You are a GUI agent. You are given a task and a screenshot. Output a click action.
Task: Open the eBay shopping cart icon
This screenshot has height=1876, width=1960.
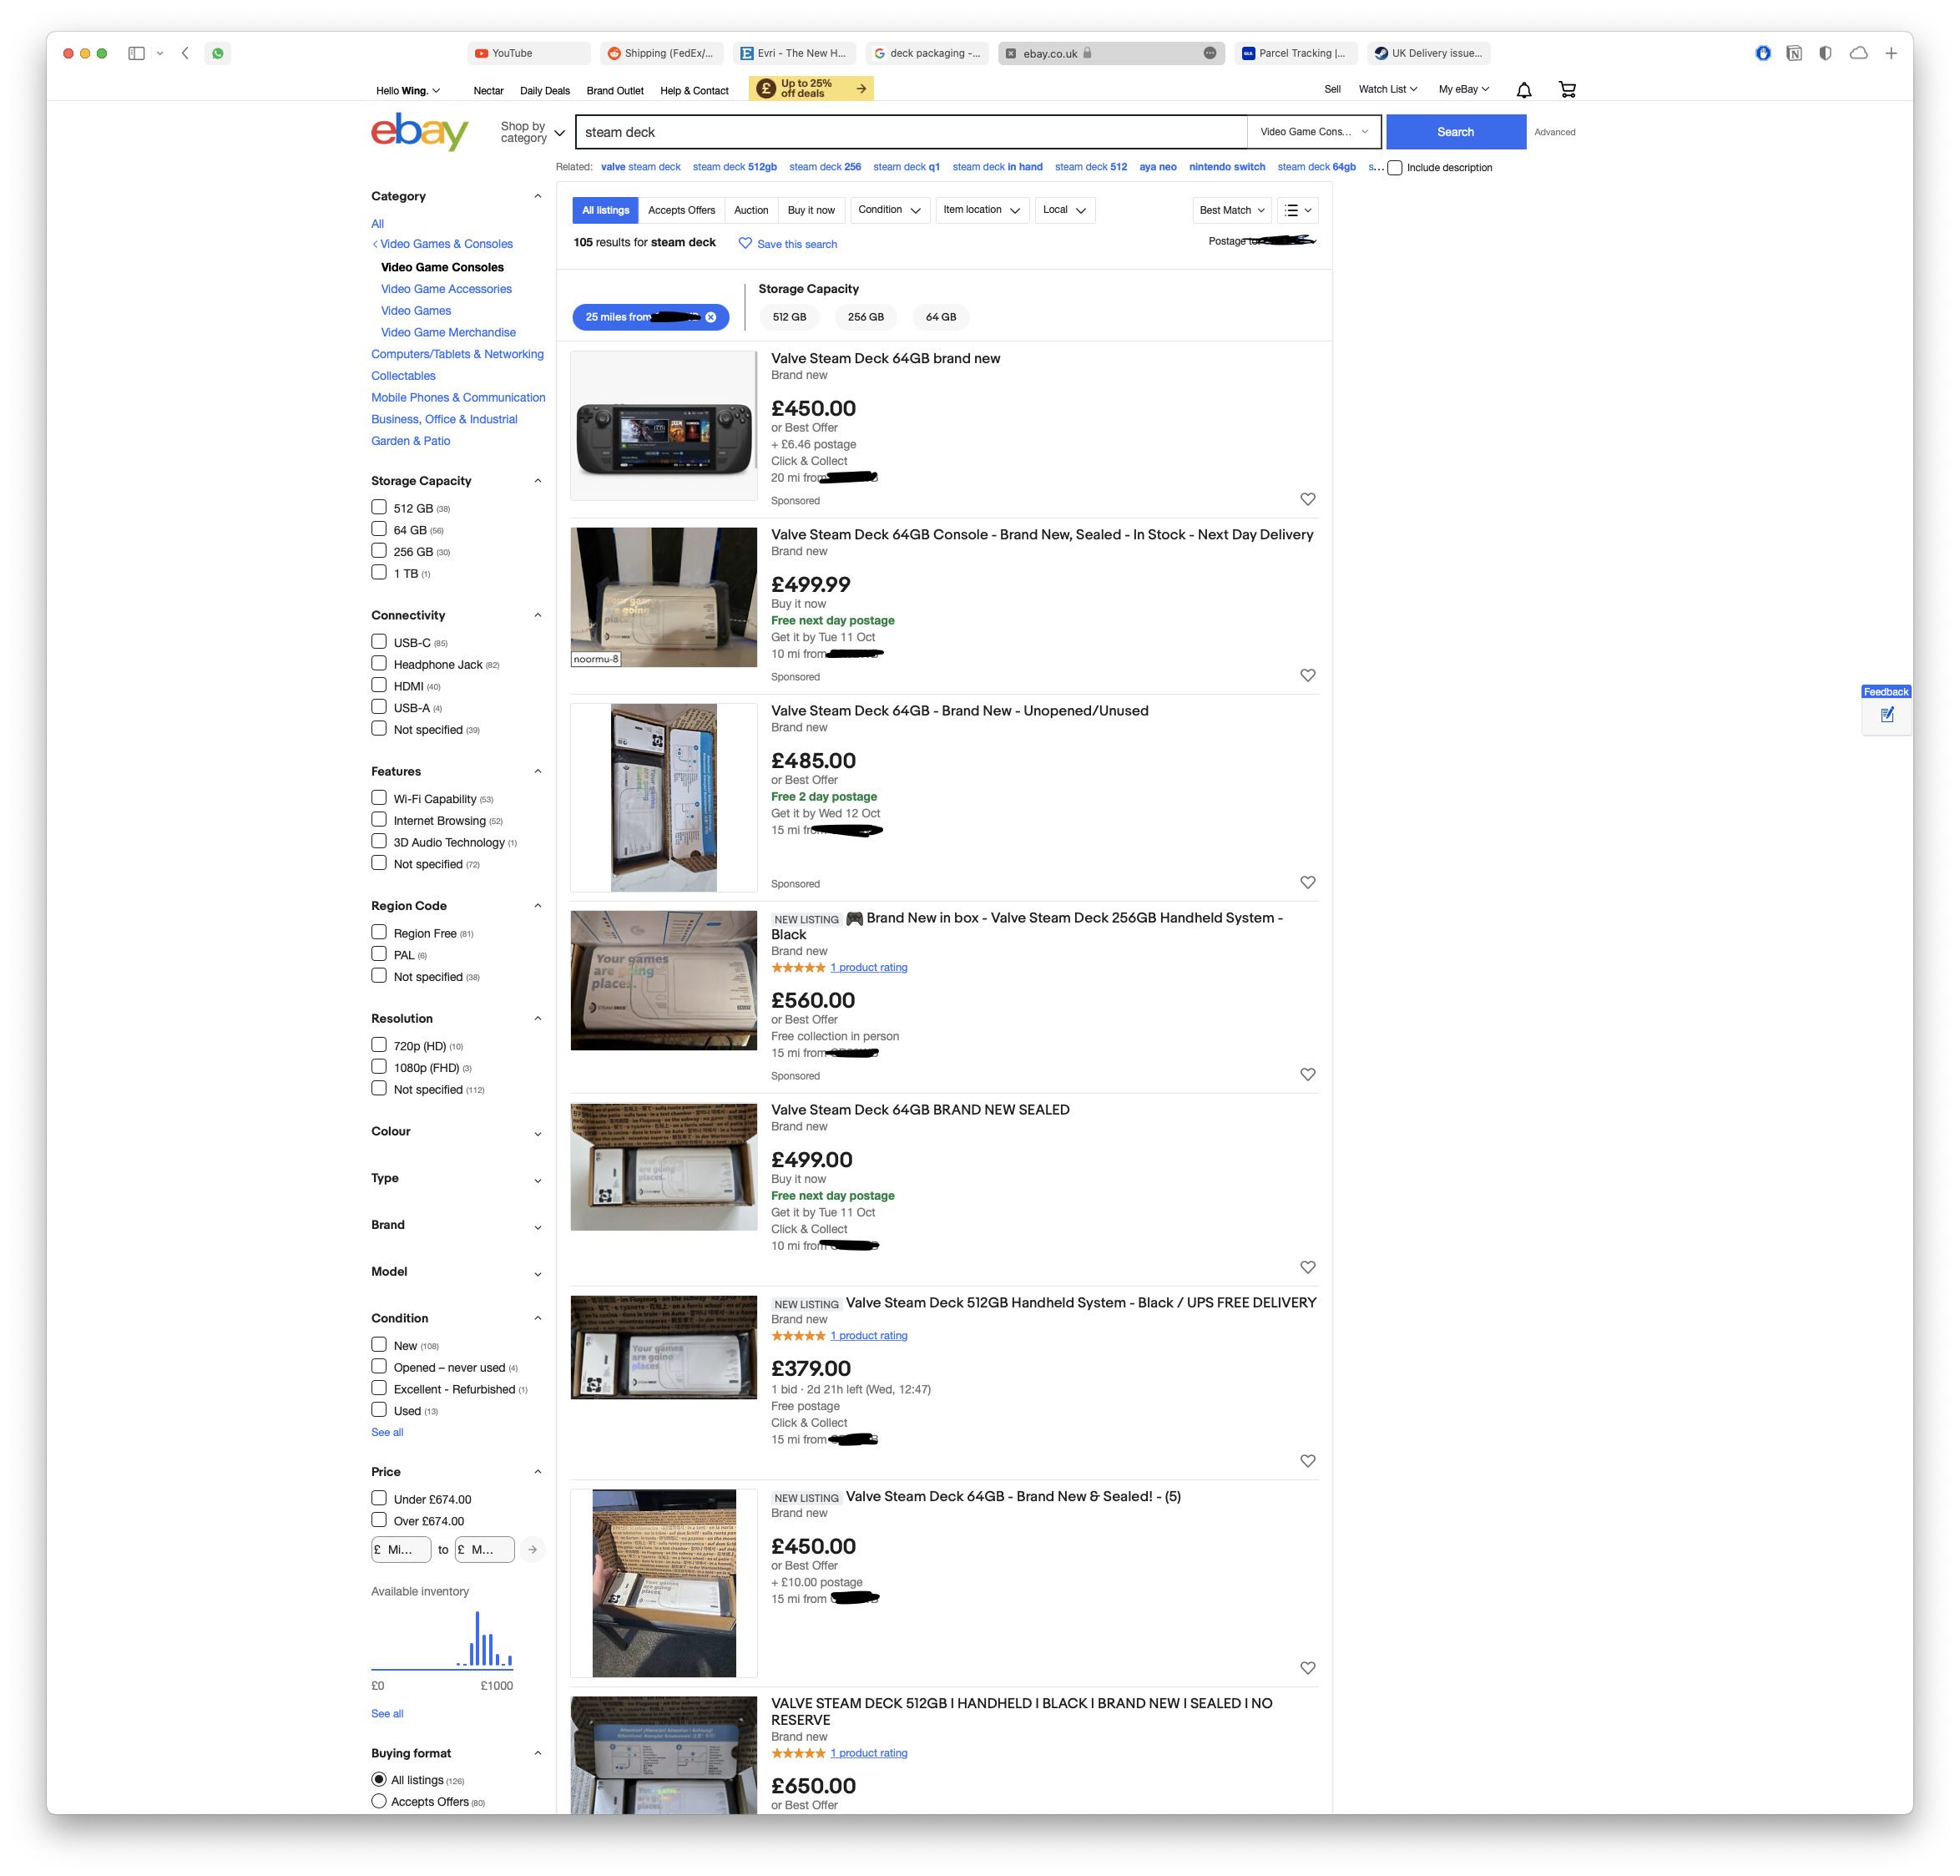(x=1567, y=90)
